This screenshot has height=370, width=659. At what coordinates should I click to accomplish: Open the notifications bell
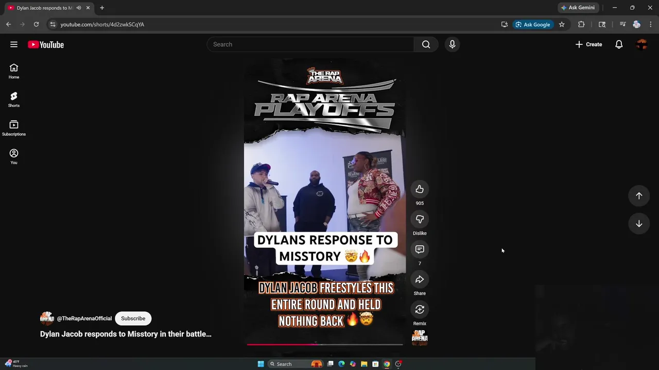click(619, 44)
